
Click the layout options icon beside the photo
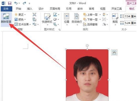click(x=114, y=53)
